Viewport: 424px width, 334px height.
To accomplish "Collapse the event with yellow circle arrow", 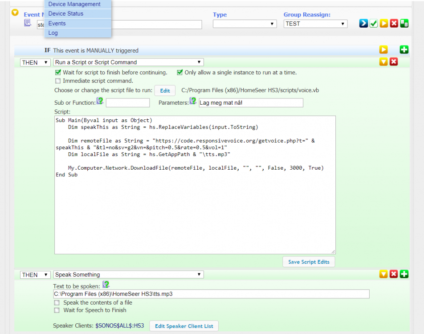I will (15, 13).
